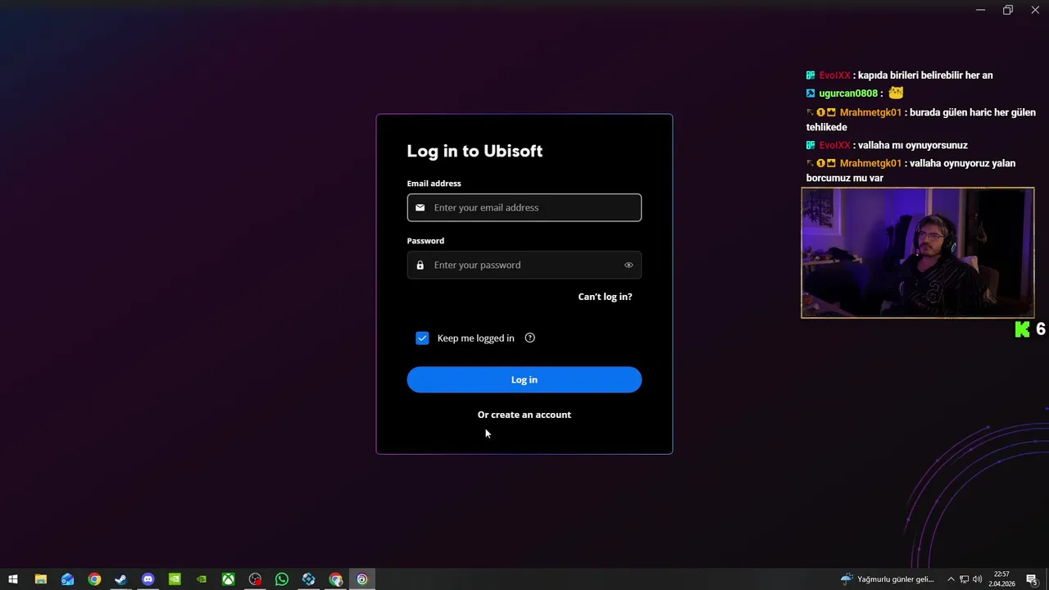Click the password input field

tap(524, 265)
